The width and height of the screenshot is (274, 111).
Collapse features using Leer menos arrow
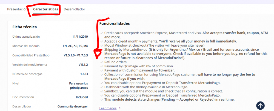(120, 108)
